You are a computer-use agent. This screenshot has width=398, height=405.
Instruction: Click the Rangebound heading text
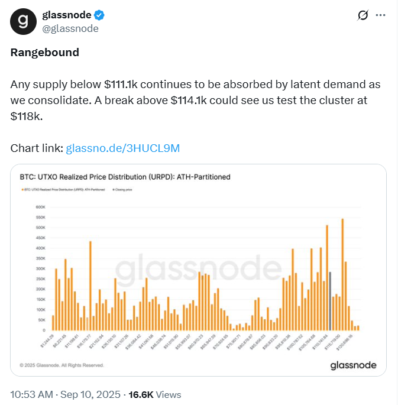45,52
